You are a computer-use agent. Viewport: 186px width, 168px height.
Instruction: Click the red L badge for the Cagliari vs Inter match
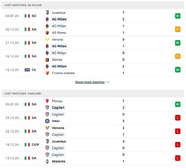[x=178, y=118]
